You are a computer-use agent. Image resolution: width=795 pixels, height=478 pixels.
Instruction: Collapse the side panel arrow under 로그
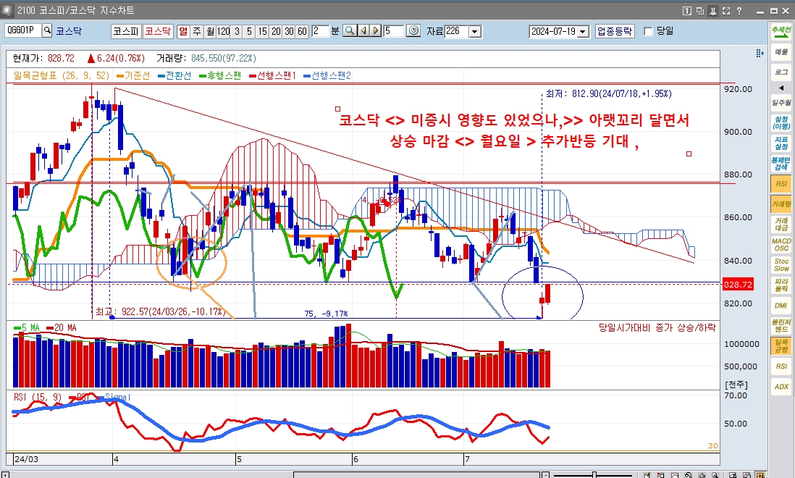pyautogui.click(x=781, y=88)
